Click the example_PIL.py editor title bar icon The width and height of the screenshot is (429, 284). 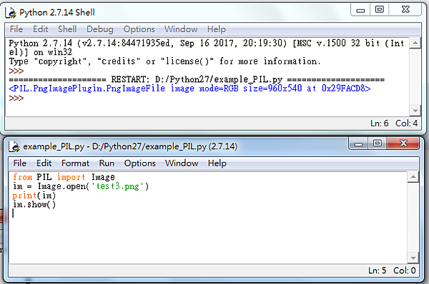click(x=14, y=146)
